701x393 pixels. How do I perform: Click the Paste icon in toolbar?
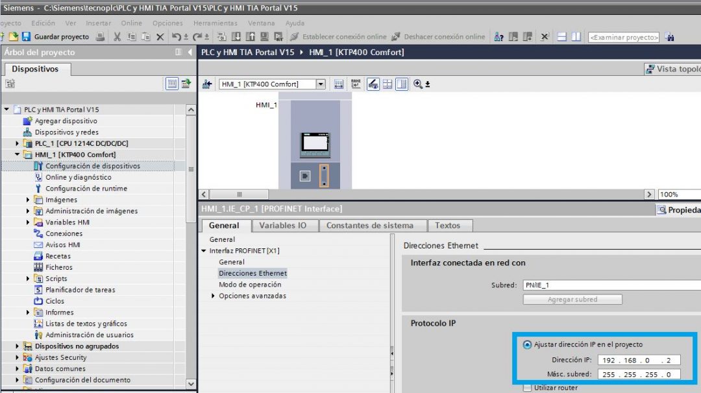tap(146, 36)
